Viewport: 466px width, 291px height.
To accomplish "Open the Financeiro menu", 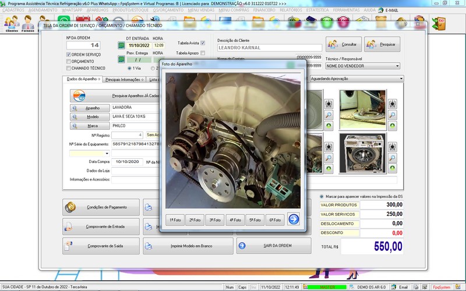I will [264, 10].
